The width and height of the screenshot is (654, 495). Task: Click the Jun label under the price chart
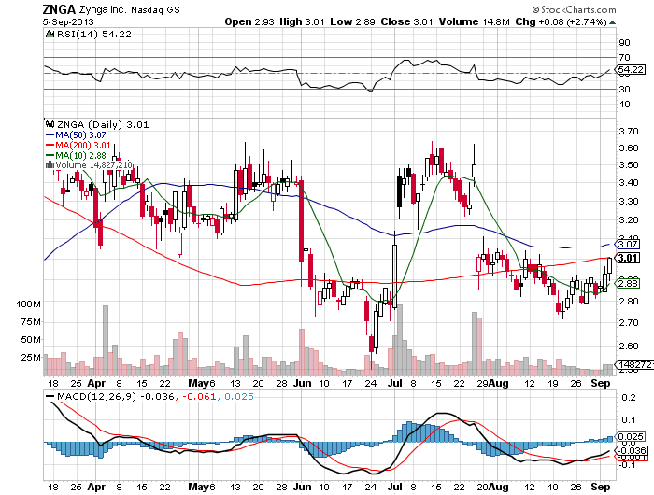click(303, 383)
